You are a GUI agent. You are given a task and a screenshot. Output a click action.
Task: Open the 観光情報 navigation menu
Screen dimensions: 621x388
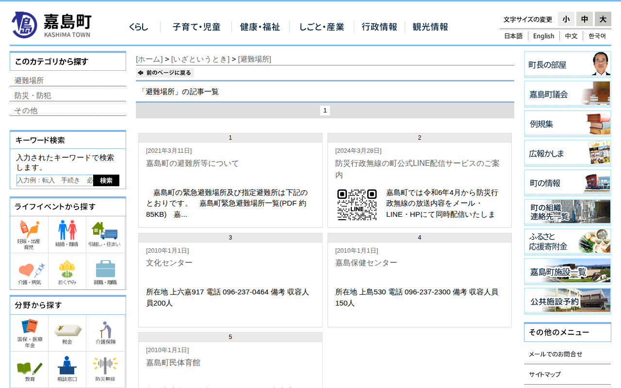click(x=430, y=27)
